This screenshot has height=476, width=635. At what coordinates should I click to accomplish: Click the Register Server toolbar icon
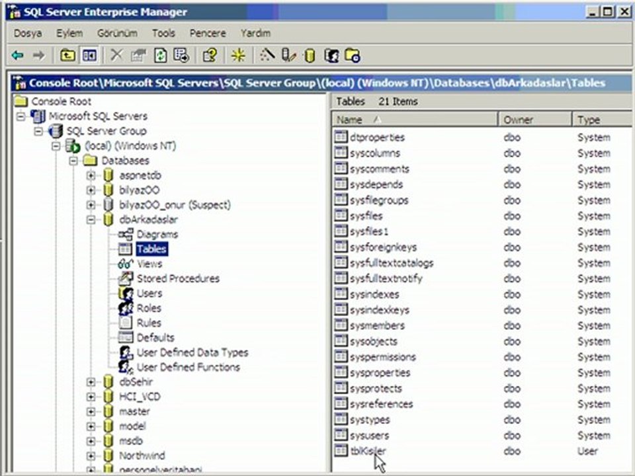288,56
